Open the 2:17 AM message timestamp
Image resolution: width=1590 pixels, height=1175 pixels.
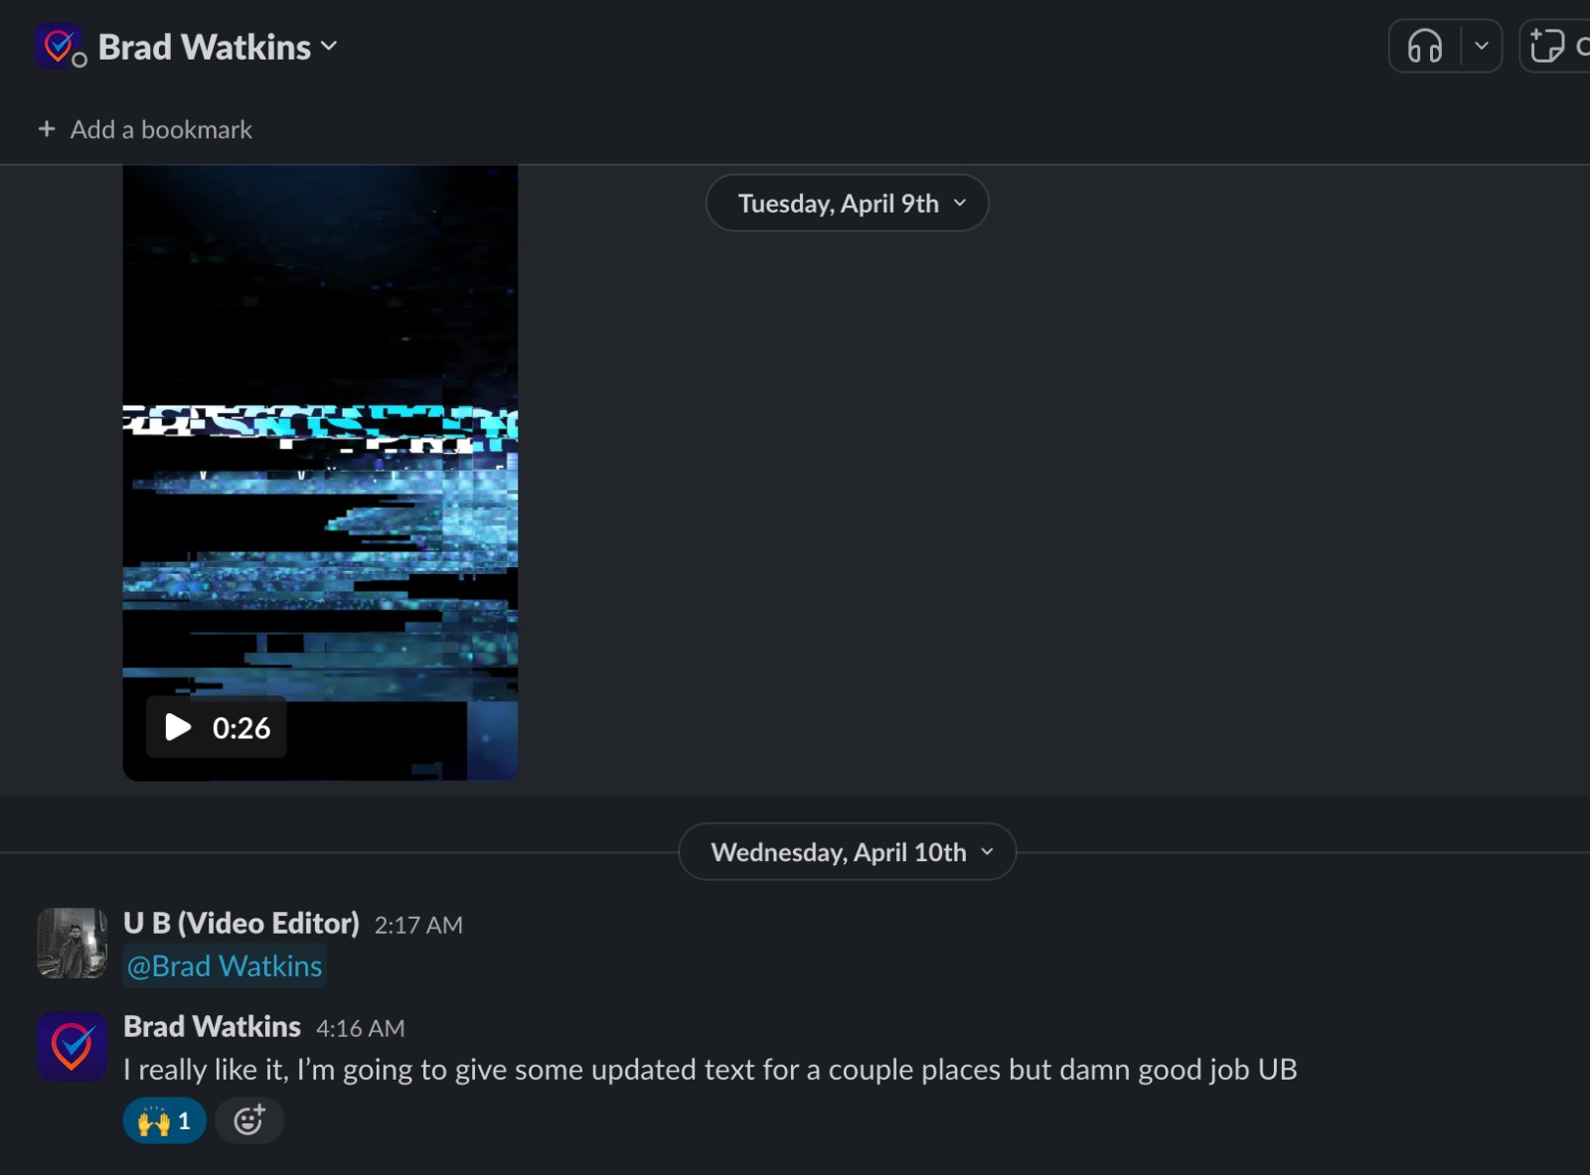(418, 926)
